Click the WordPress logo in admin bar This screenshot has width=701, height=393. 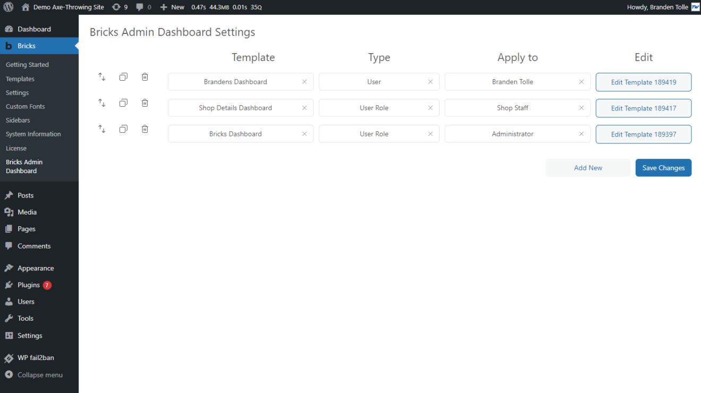[x=8, y=7]
